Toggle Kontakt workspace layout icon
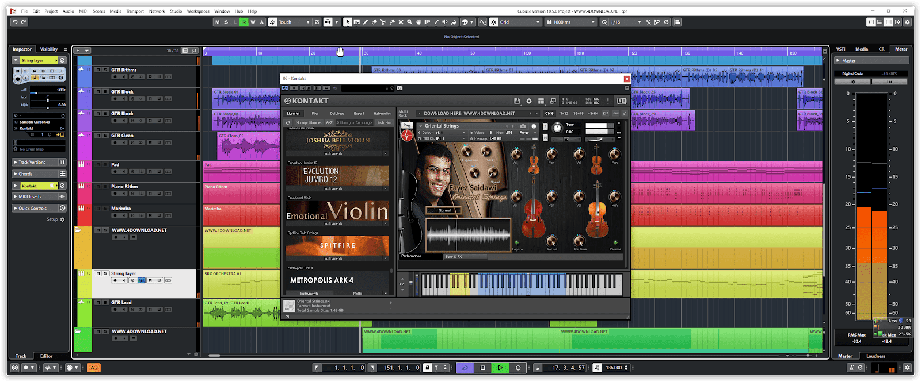Image resolution: width=921 pixels, height=382 pixels. [541, 101]
